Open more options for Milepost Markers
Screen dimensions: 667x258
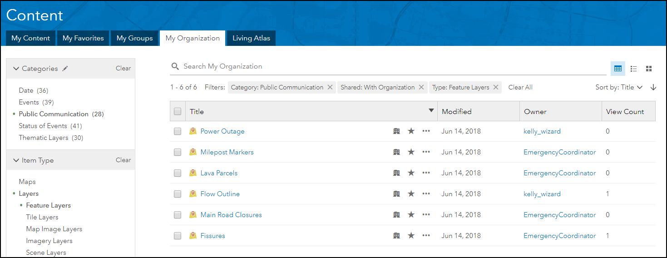click(x=426, y=152)
